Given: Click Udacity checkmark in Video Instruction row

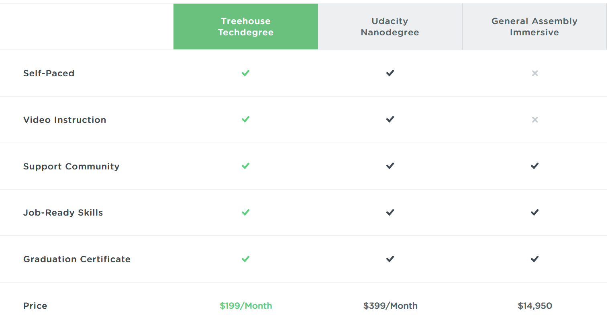Looking at the screenshot, I should [x=390, y=119].
